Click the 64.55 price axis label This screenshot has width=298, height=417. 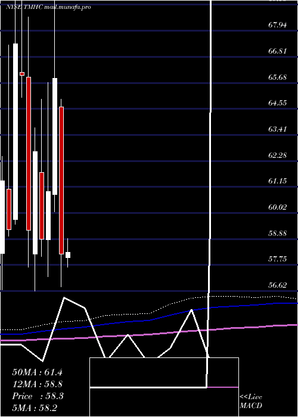click(278, 103)
